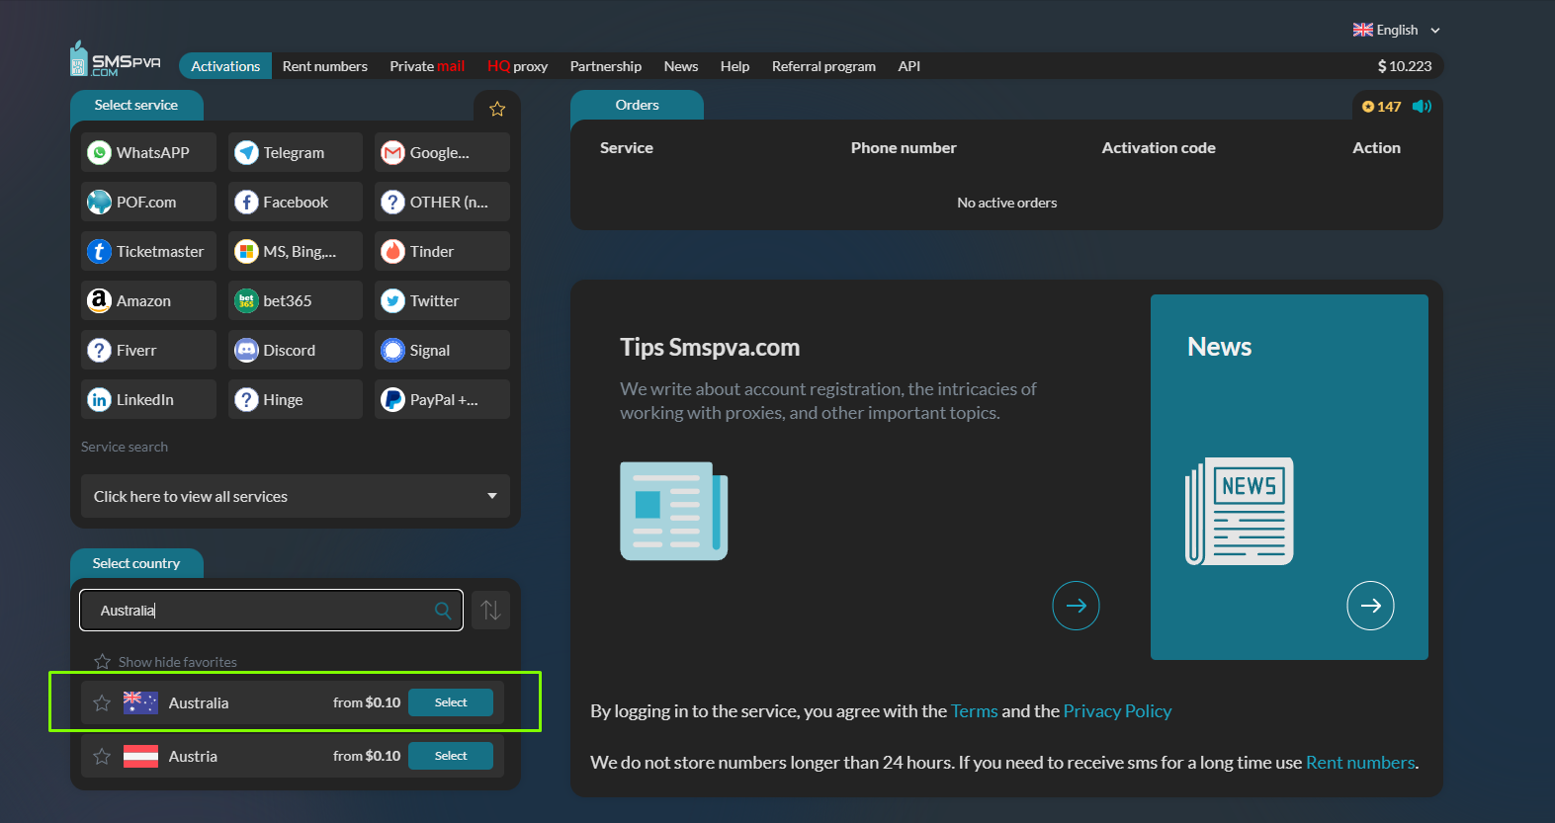Click Select button for Austria
The height and width of the screenshot is (823, 1555).
451,756
